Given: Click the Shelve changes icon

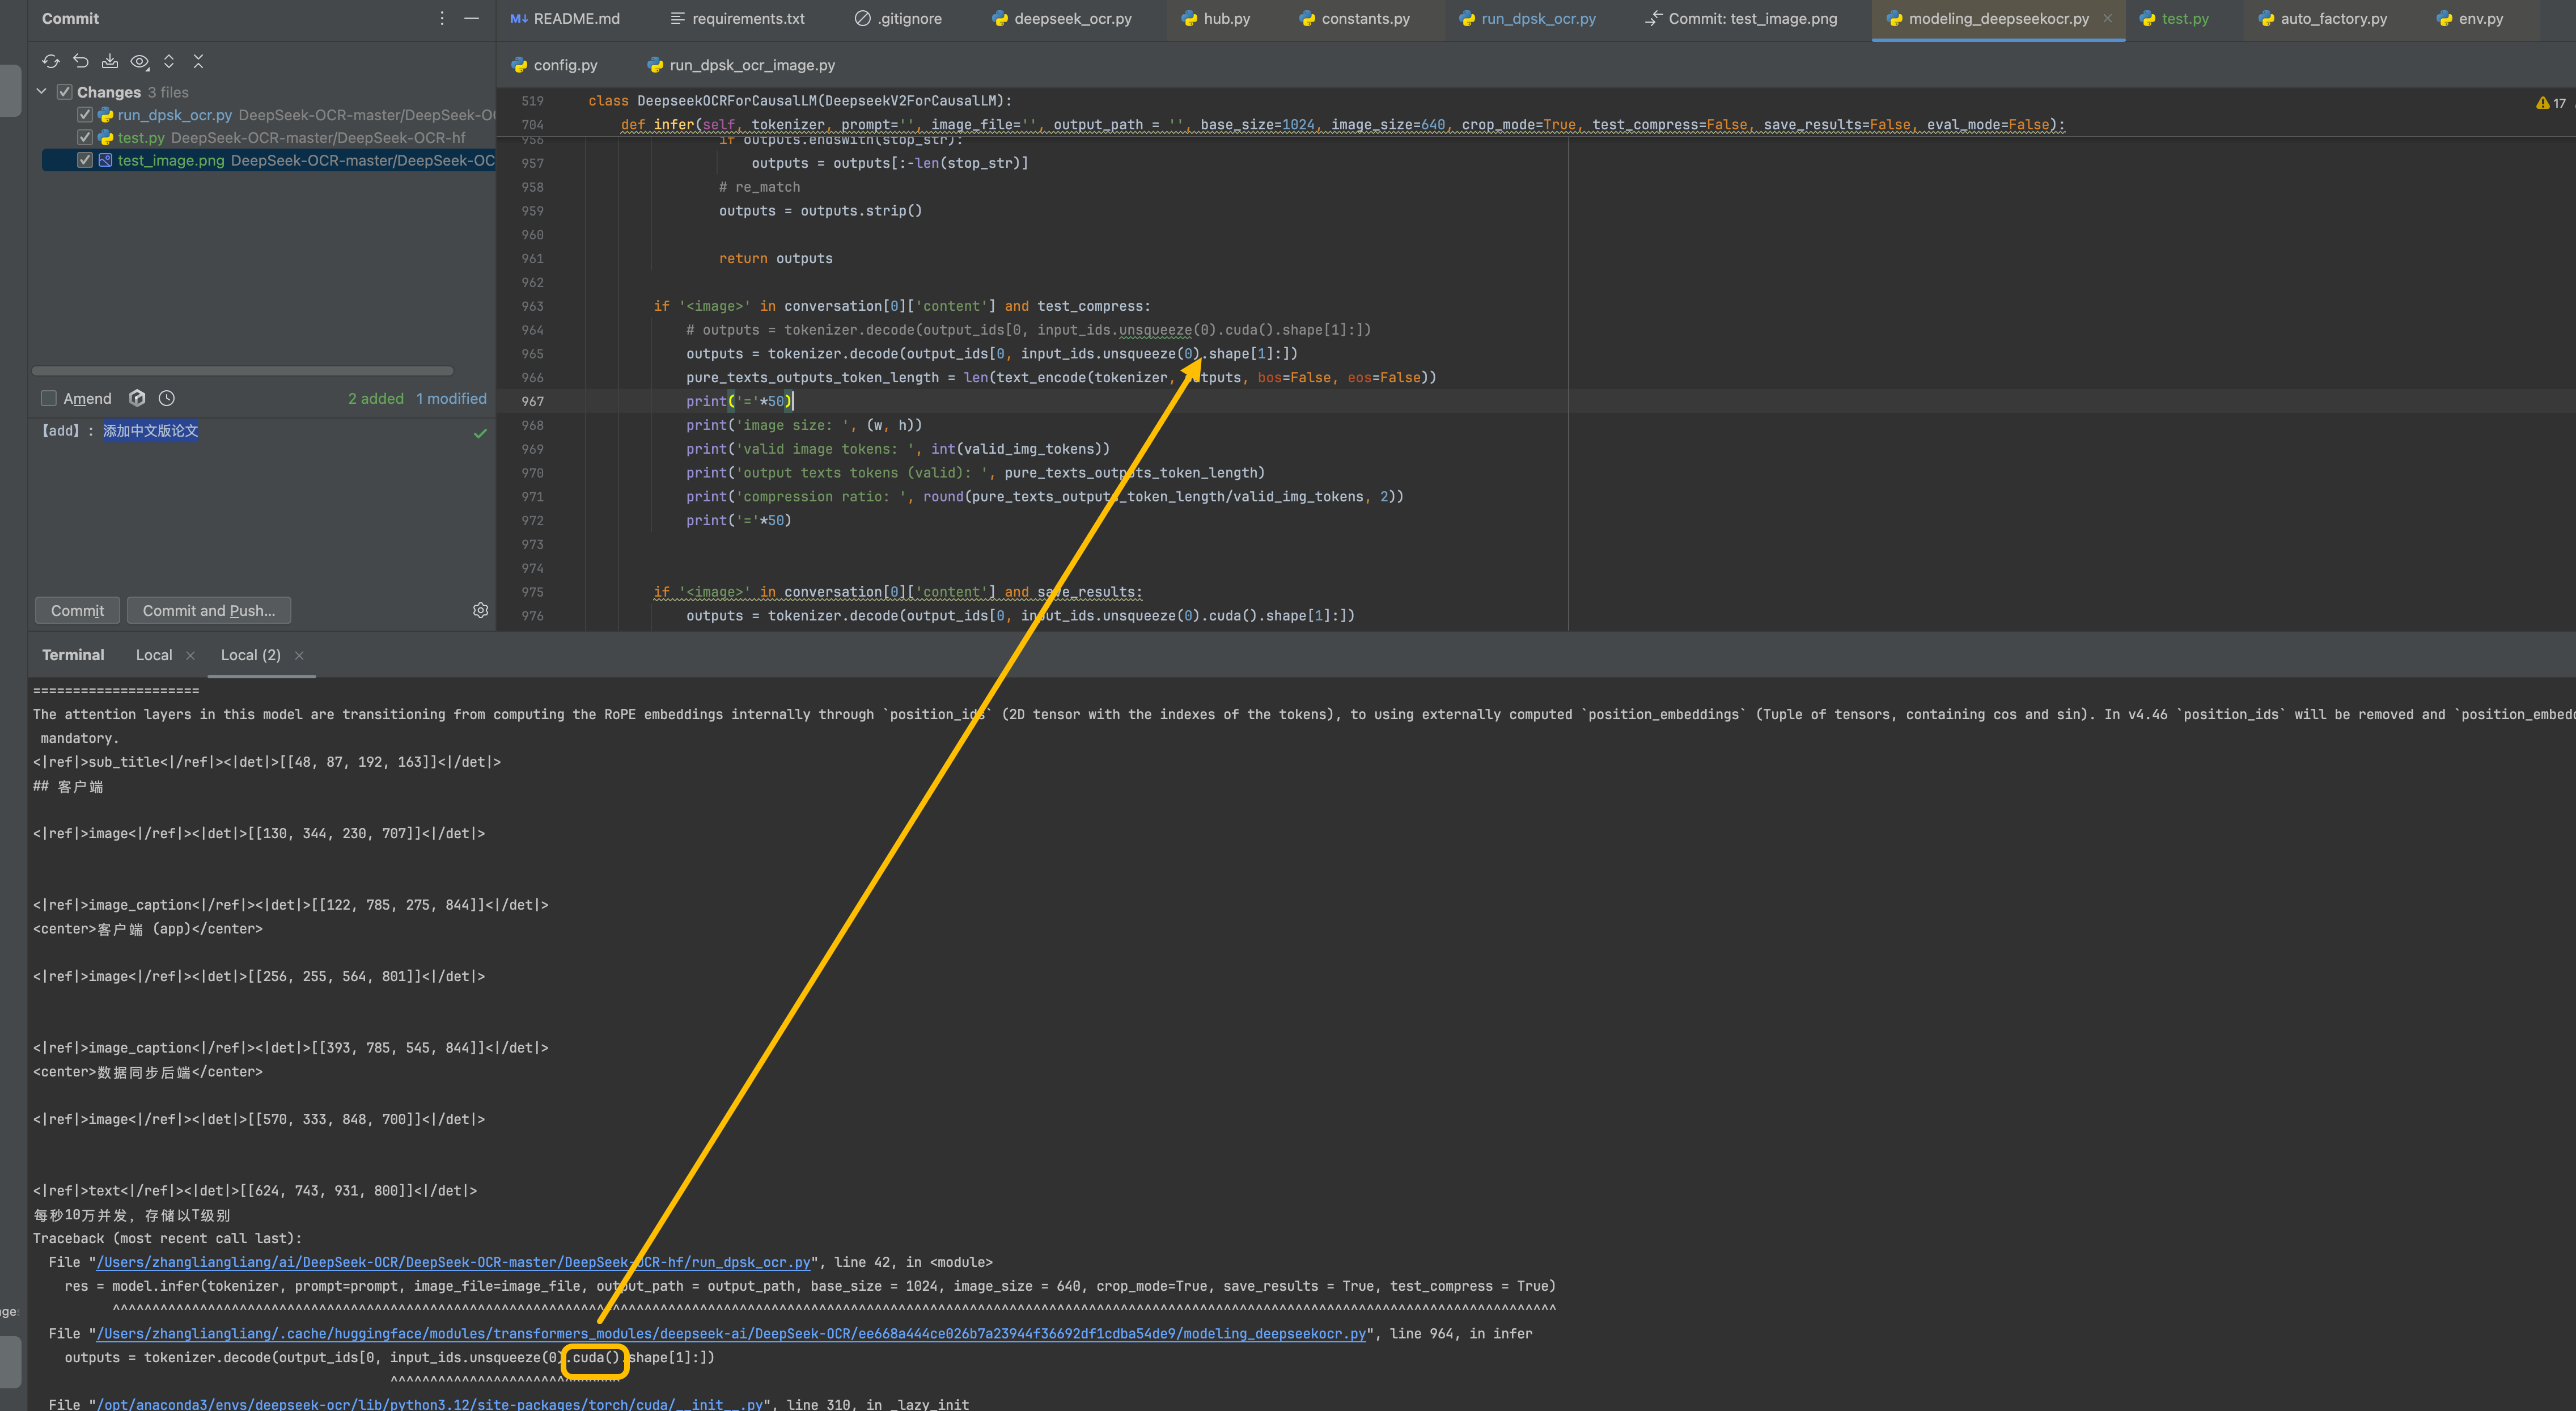Looking at the screenshot, I should 110,61.
